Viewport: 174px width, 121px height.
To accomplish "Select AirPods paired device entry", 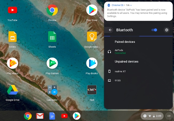I will tap(138, 52).
